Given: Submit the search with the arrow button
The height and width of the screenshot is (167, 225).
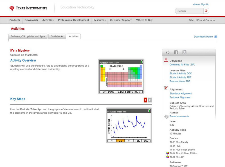Looking at the screenshot, I should (206, 11).
